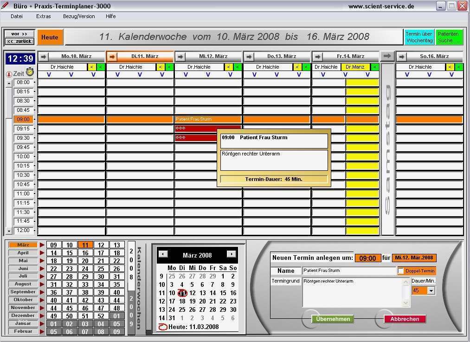470x342 pixels.
Task: Click the Mi.12. März day header
Action: point(213,56)
